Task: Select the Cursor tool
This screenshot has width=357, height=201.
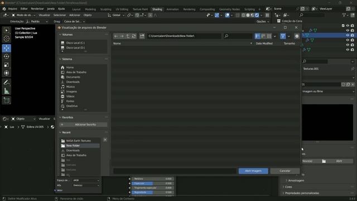Action: (x=6, y=39)
